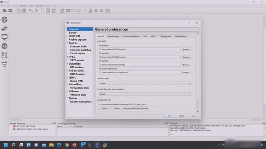Image resolution: width=266 pixels, height=149 pixels.
Task: Collapse the VMware tree group arrow
Action: (x=68, y=91)
